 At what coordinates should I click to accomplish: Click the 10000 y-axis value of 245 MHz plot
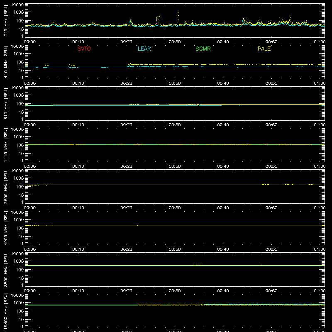(17, 5)
